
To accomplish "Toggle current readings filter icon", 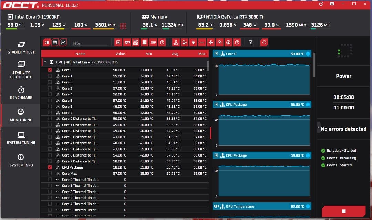I will click(x=202, y=43).
